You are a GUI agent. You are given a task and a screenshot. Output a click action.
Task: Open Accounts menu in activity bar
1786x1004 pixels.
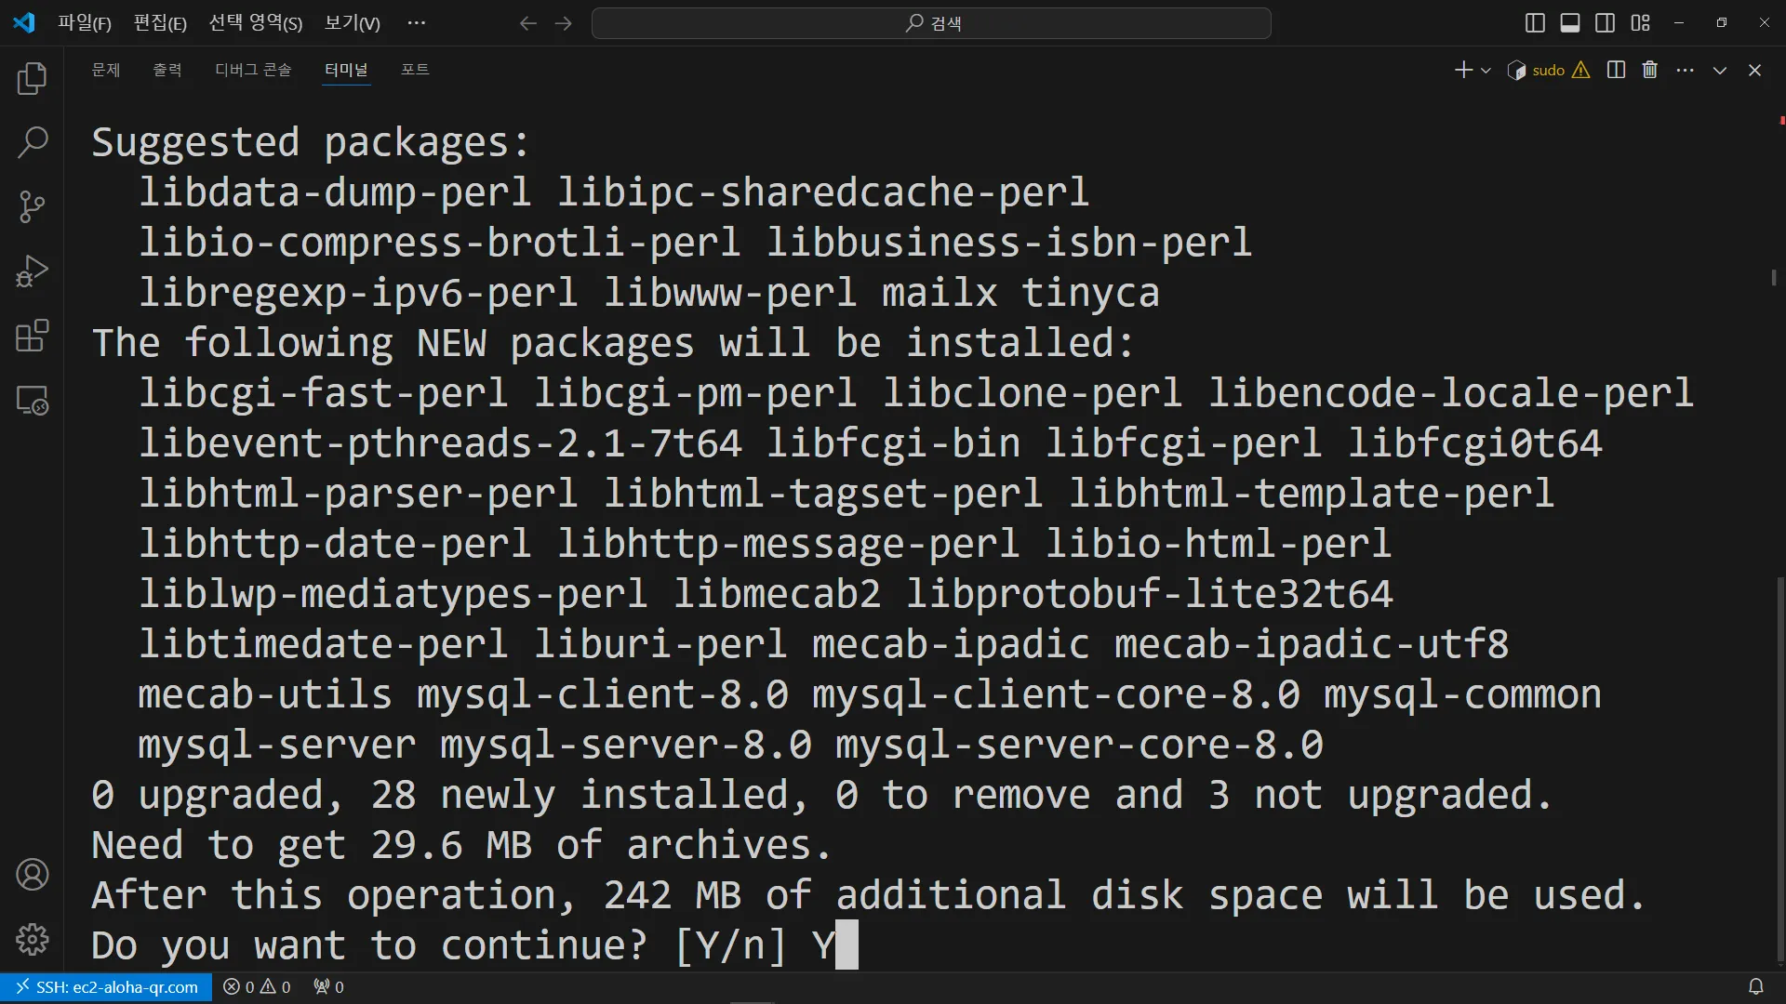tap(32, 875)
